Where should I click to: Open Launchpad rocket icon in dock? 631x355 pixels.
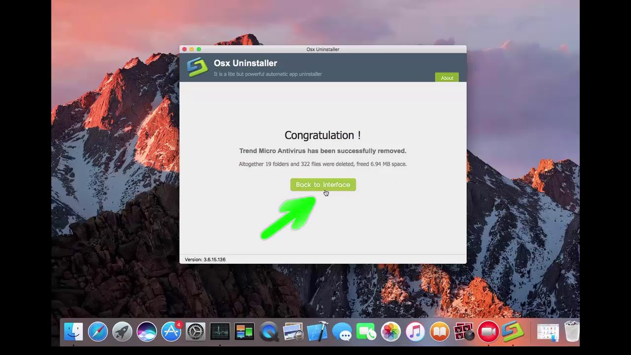(x=122, y=332)
